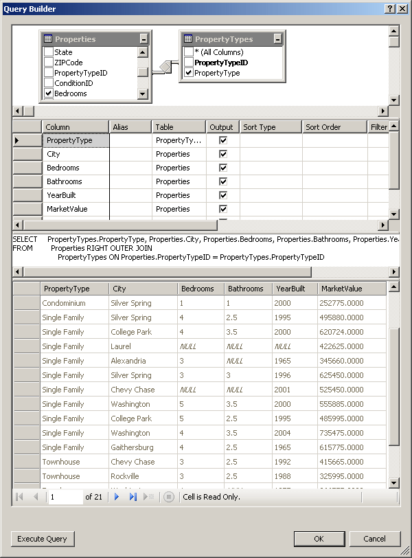Click the OK button
412x558 pixels.
(x=319, y=539)
